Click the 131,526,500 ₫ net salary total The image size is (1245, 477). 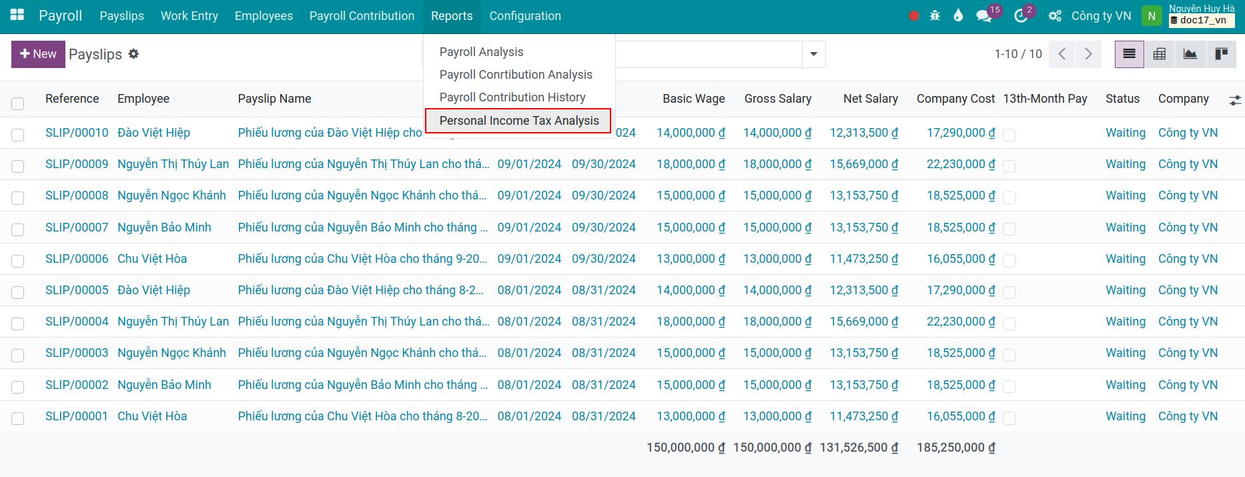click(859, 448)
